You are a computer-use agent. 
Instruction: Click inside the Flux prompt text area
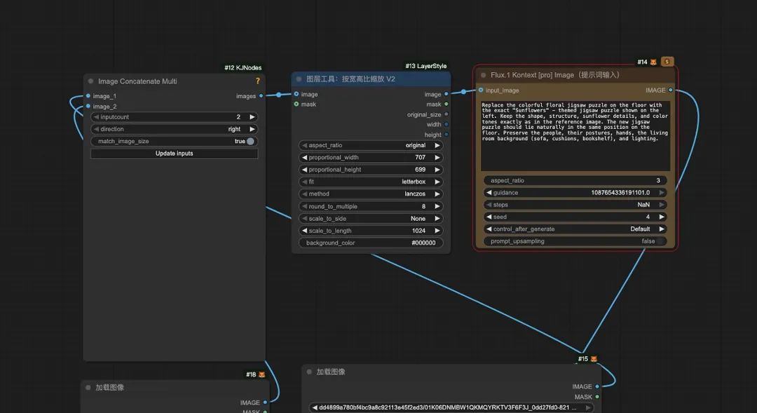(x=575, y=136)
